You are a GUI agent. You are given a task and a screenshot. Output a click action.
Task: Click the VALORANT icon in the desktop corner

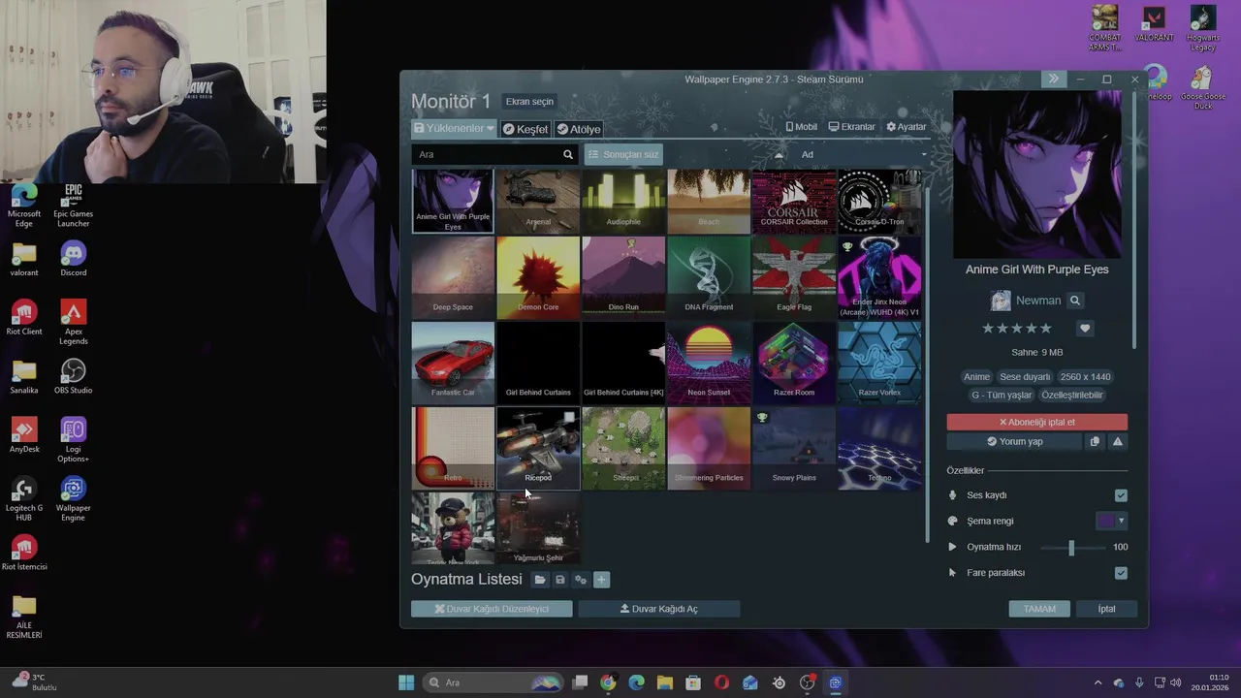point(1154,24)
